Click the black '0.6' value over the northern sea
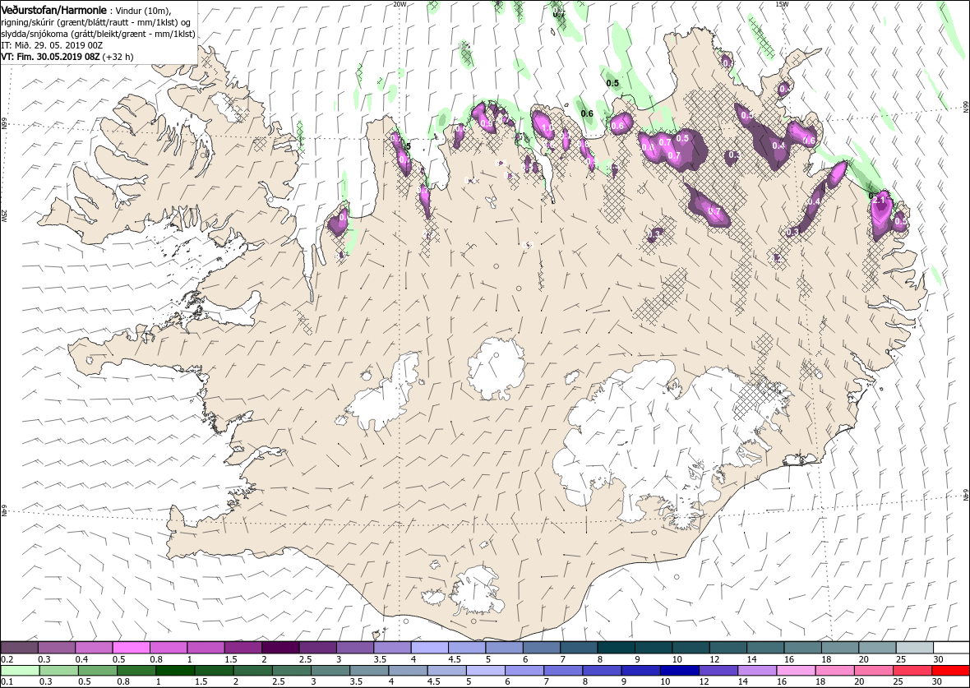Image resolution: width=970 pixels, height=688 pixels. pyautogui.click(x=587, y=113)
